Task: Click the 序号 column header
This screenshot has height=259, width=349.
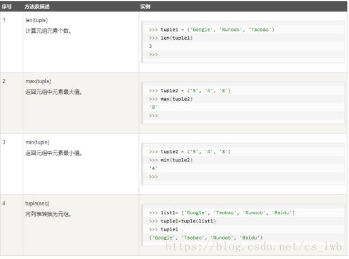Action: (6, 7)
